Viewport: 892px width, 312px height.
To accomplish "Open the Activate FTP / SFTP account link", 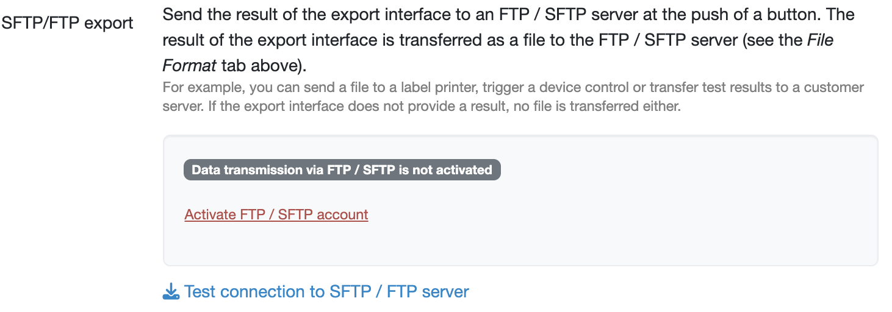I will pyautogui.click(x=276, y=214).
